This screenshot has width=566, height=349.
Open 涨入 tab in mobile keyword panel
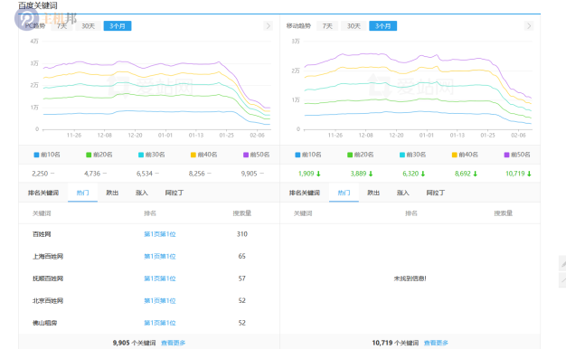(403, 193)
